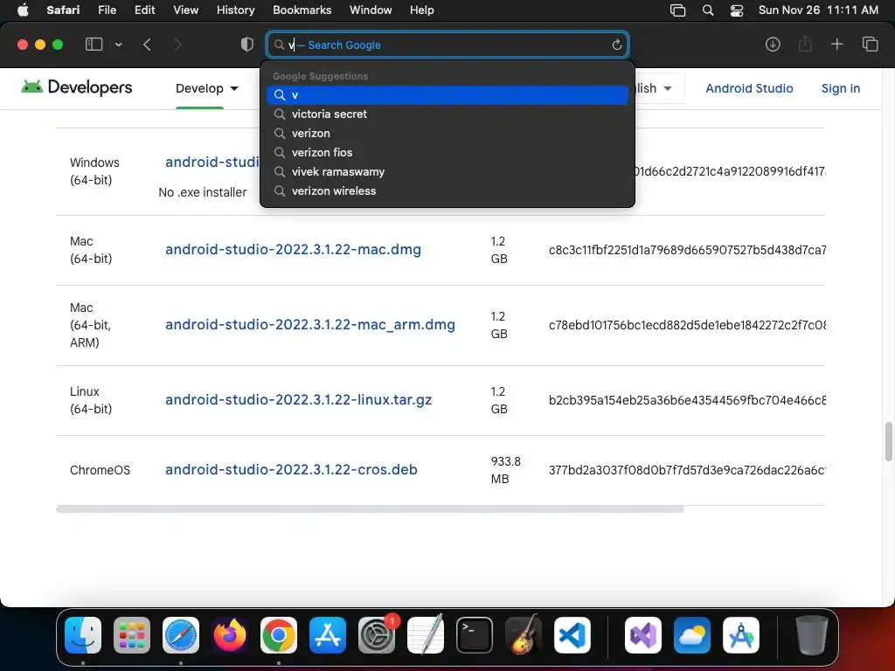Open the View menu
Viewport: 895px width, 671px height.
[x=185, y=10]
